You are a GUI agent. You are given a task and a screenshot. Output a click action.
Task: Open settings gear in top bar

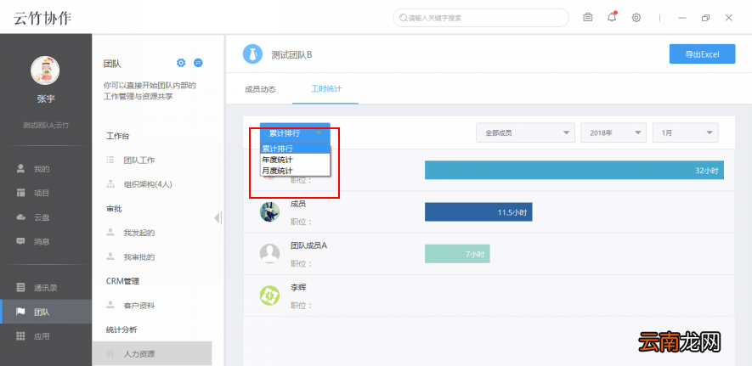pyautogui.click(x=636, y=18)
